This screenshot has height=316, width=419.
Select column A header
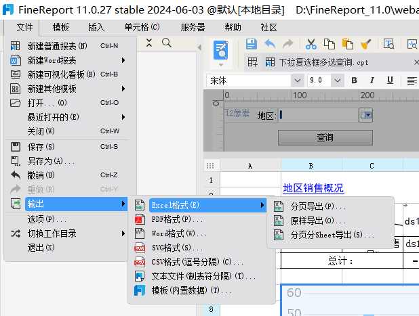point(250,166)
